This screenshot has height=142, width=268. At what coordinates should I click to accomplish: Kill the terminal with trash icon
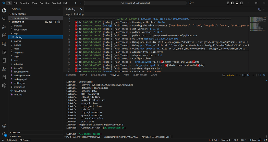click(248, 75)
